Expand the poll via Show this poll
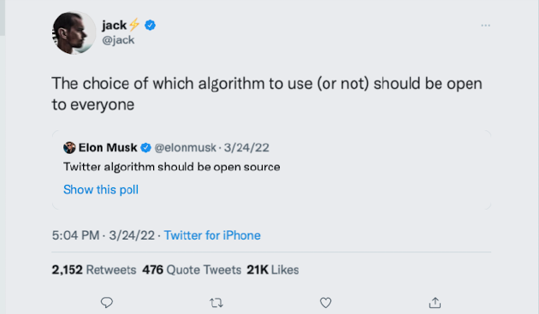 (101, 189)
